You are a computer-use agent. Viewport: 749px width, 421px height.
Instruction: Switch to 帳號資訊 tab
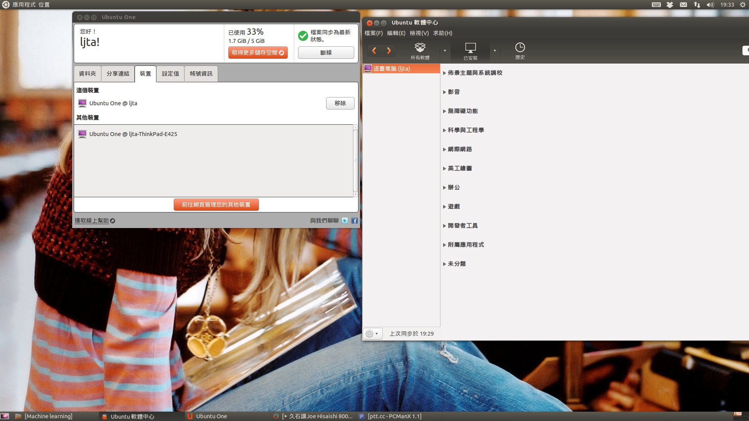(x=201, y=74)
